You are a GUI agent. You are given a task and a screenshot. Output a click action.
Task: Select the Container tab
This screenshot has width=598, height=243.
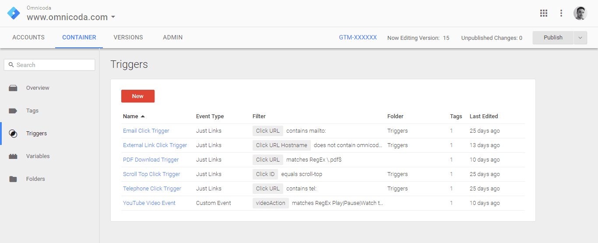click(x=79, y=38)
